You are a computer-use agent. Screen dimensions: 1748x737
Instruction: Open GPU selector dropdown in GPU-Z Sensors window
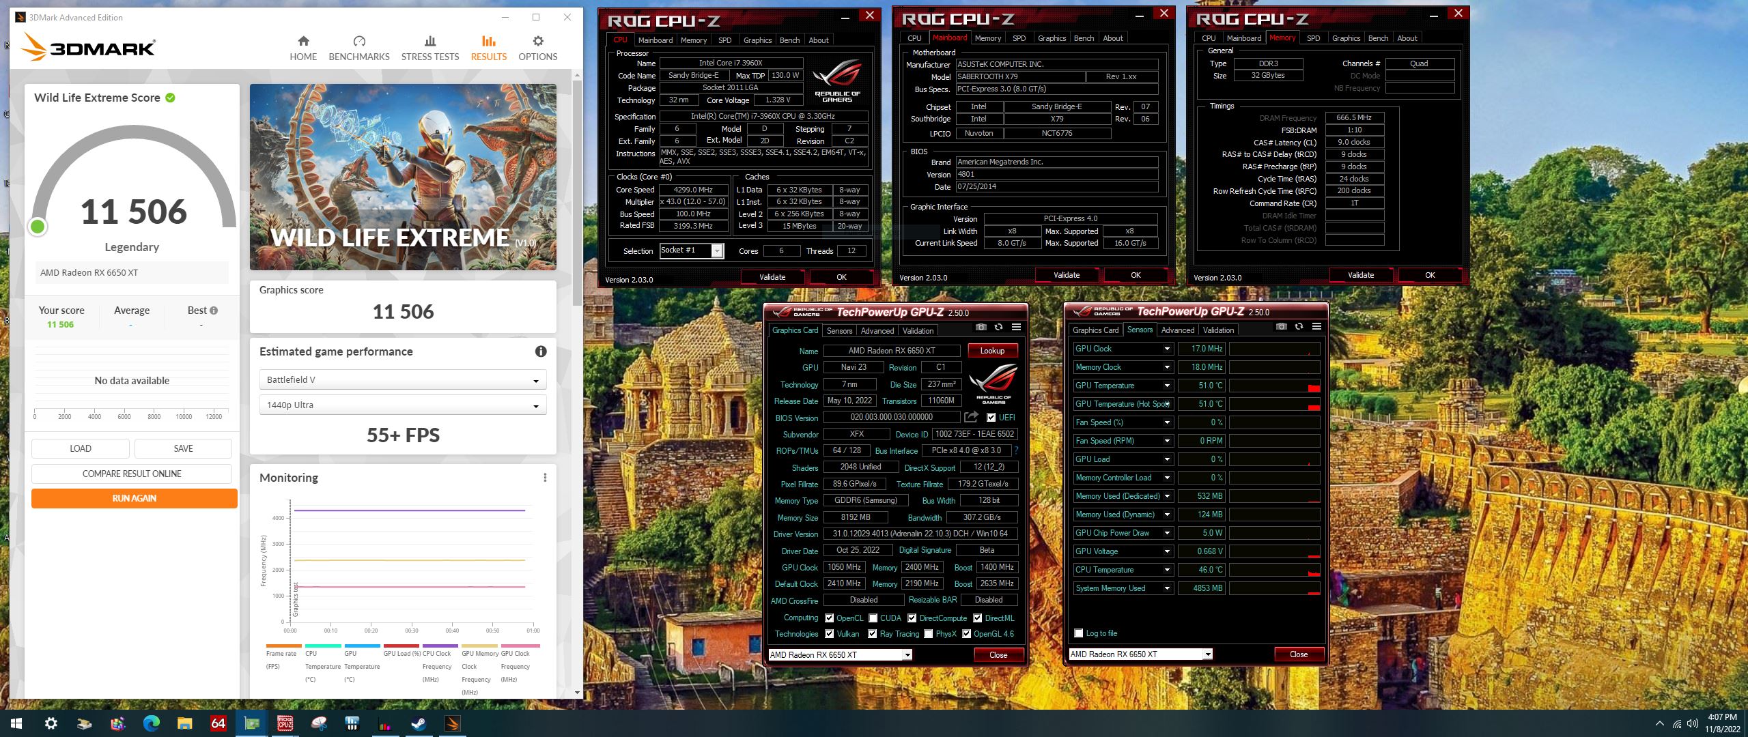1208,654
